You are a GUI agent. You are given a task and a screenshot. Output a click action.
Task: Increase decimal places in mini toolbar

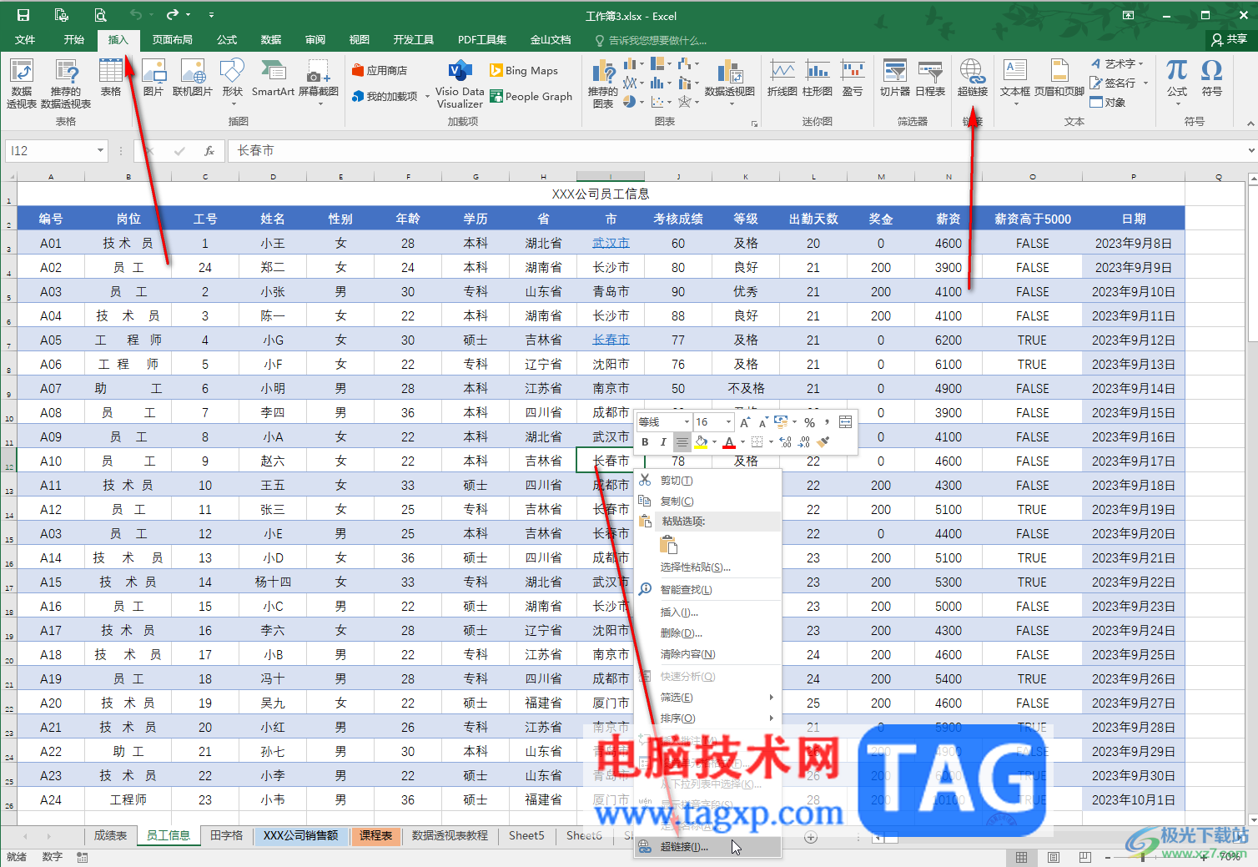785,442
